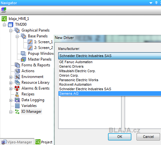Click inside the left driver list box
The width and height of the screenshot is (161, 145).
[x=90, y=112]
